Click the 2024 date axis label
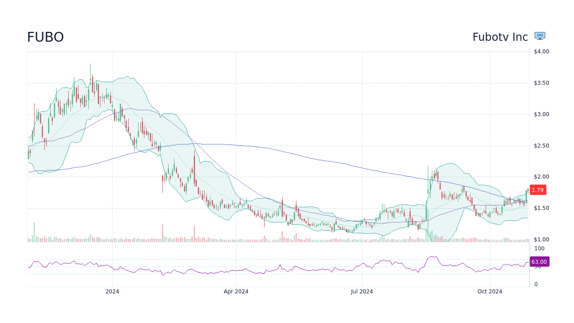574x323 pixels. [x=112, y=292]
